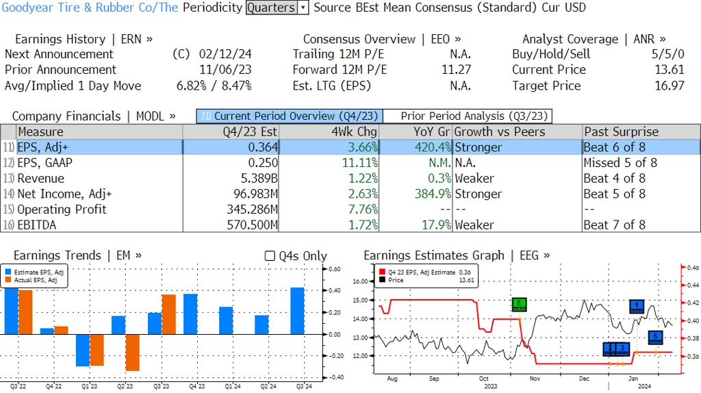This screenshot has width=701, height=393.
Task: Click the Revenue estimate value 5.389B
Action: pos(259,179)
